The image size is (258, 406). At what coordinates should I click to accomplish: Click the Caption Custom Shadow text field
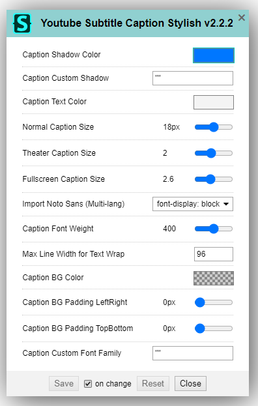(193, 78)
